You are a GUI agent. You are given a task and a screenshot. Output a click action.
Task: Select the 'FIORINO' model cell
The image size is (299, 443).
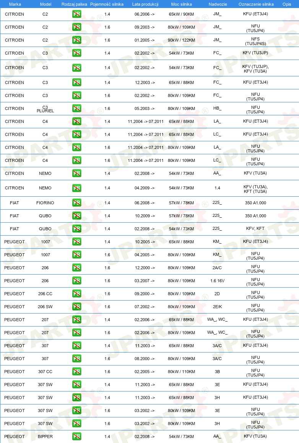click(45, 203)
